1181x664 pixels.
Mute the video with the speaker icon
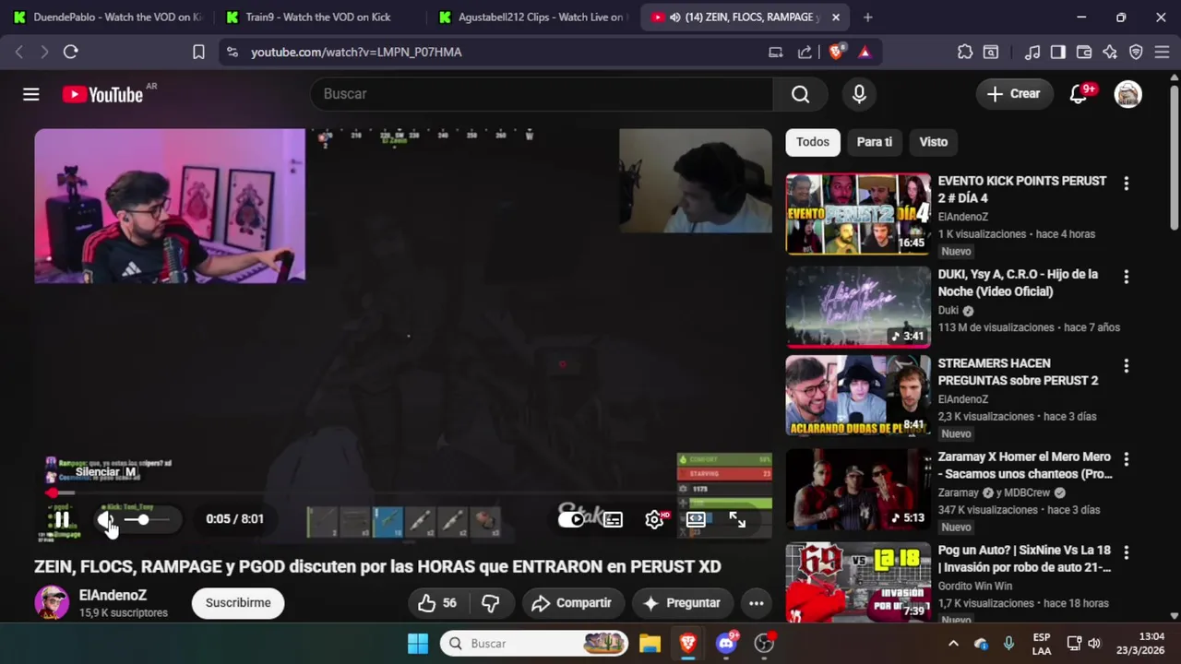(x=107, y=519)
